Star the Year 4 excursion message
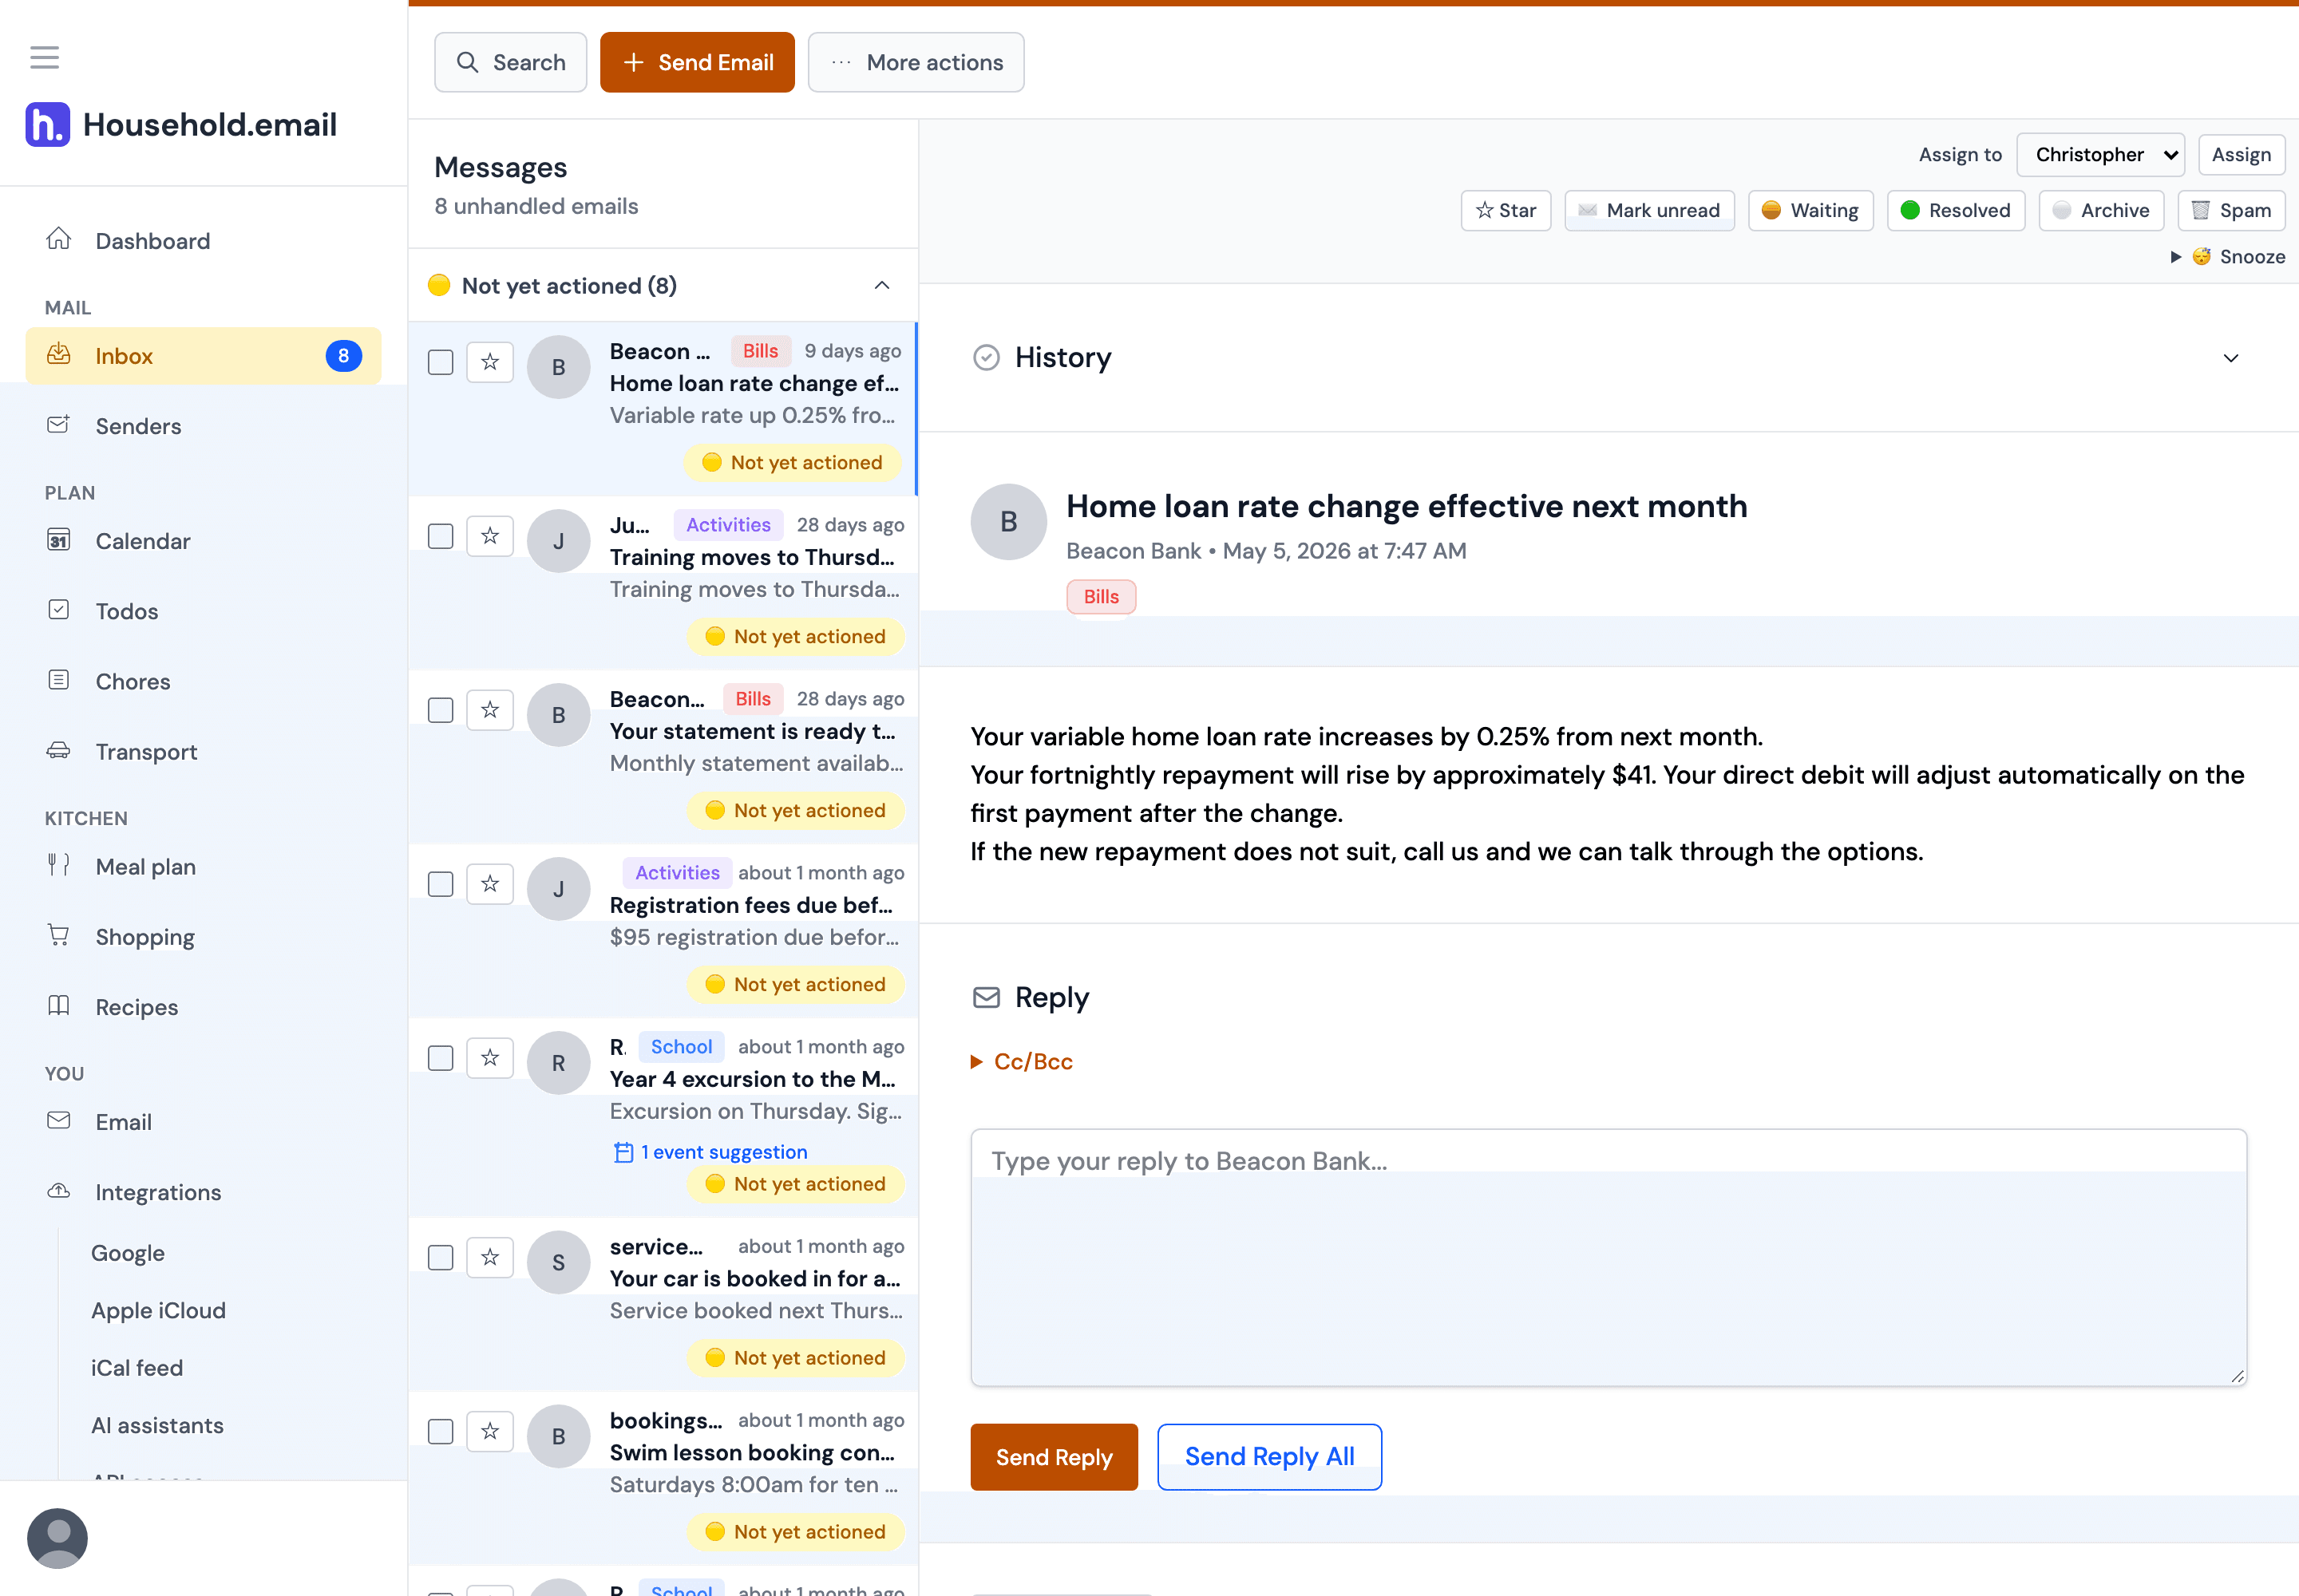The width and height of the screenshot is (2299, 1596). pyautogui.click(x=489, y=1058)
